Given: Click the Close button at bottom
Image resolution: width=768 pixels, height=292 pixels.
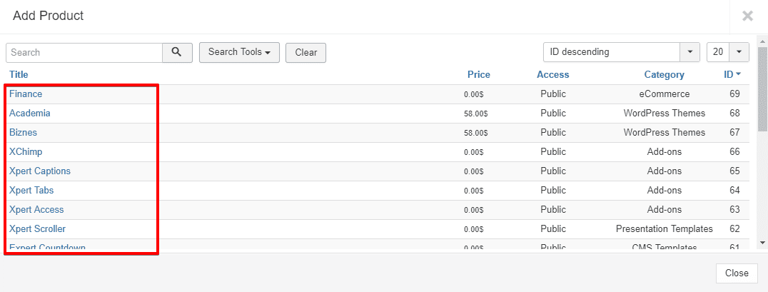Looking at the screenshot, I should pos(737,273).
